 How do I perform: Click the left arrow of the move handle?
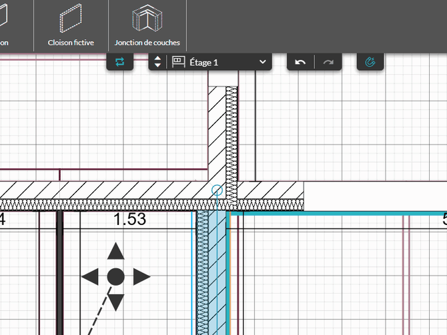pyautogui.click(x=90, y=276)
